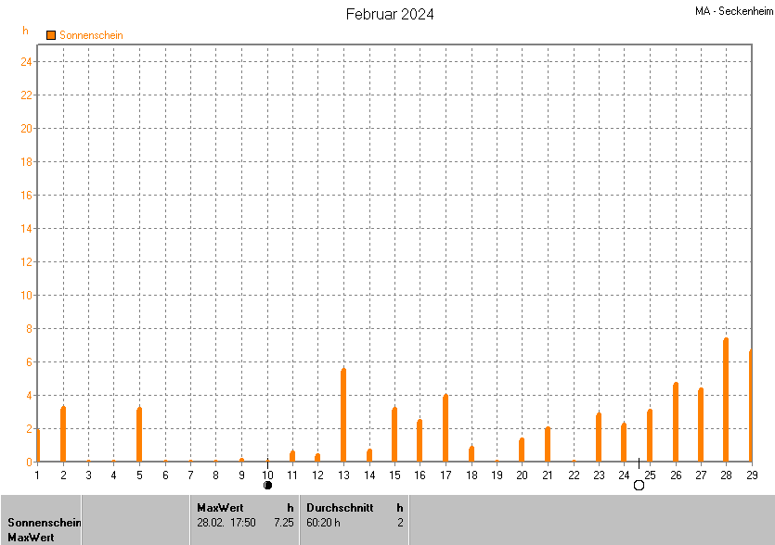Click the new moon icon below day 10
The height and width of the screenshot is (545, 775).
pyautogui.click(x=268, y=485)
